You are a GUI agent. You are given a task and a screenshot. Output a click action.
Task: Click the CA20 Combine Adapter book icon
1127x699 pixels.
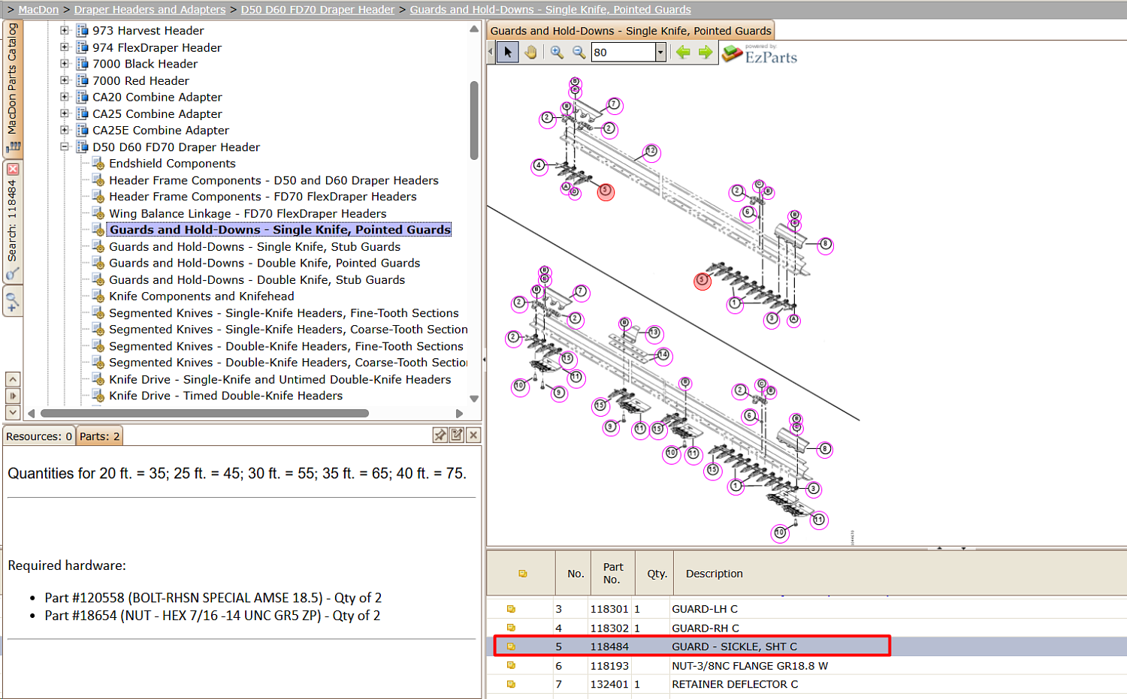[x=83, y=97]
